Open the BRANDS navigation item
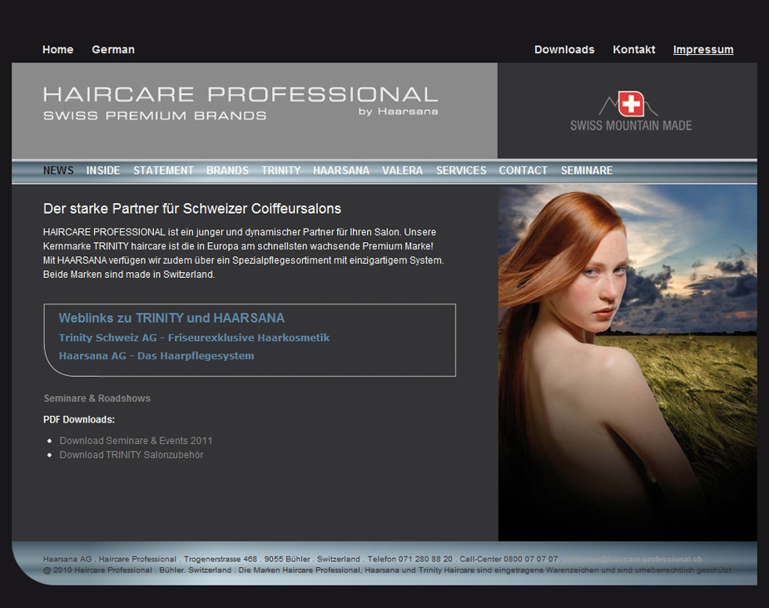 click(227, 171)
